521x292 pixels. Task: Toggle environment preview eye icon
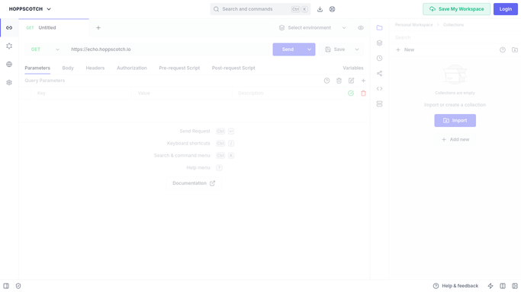tap(361, 28)
